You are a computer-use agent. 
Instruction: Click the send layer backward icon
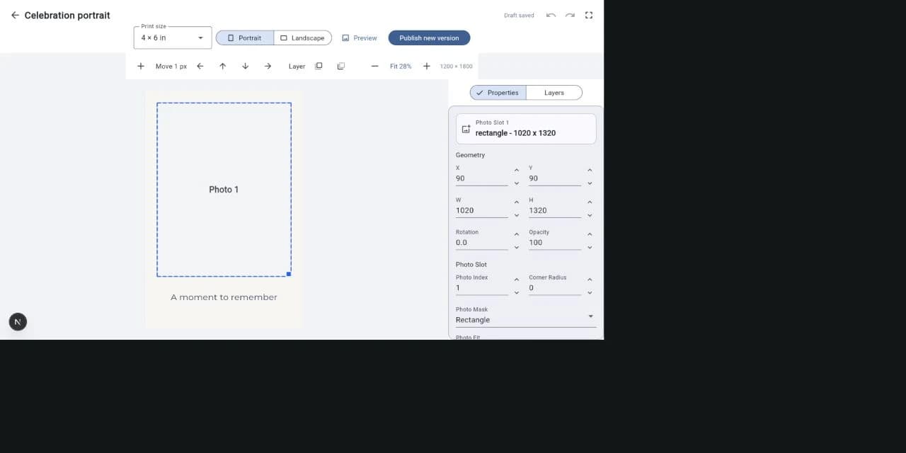pyautogui.click(x=341, y=66)
